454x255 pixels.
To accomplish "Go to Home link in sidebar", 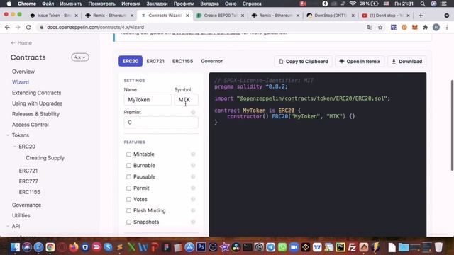I will [x=21, y=42].
